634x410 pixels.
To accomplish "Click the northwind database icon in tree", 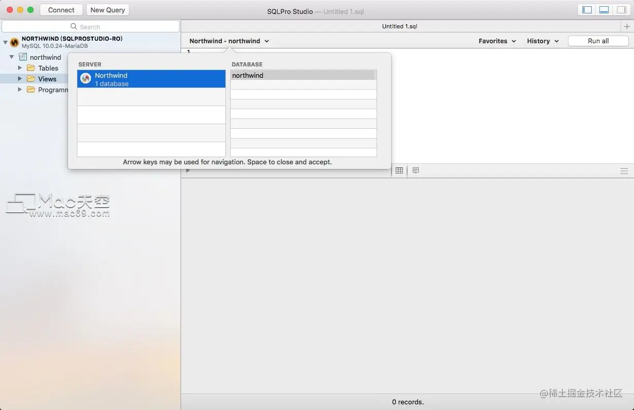I will pos(23,57).
